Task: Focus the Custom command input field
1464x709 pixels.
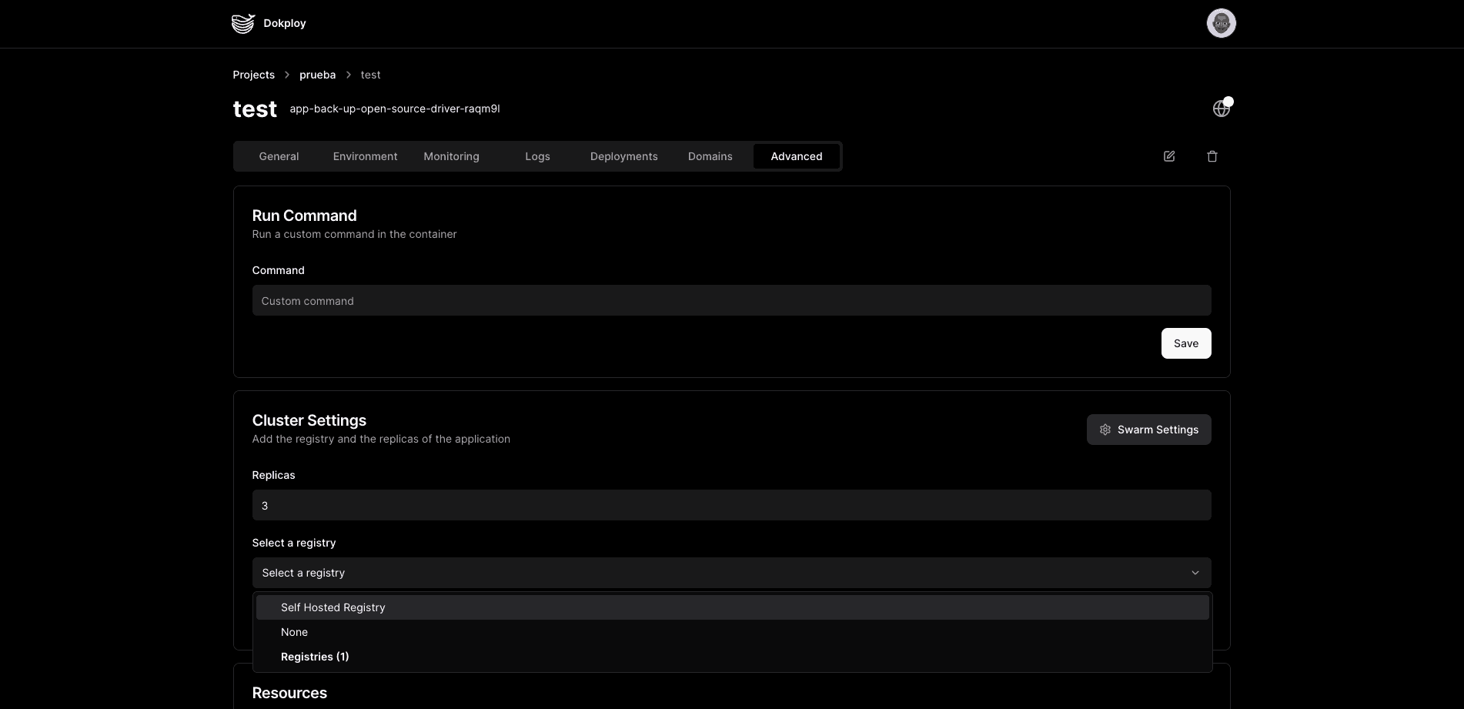Action: (731, 300)
